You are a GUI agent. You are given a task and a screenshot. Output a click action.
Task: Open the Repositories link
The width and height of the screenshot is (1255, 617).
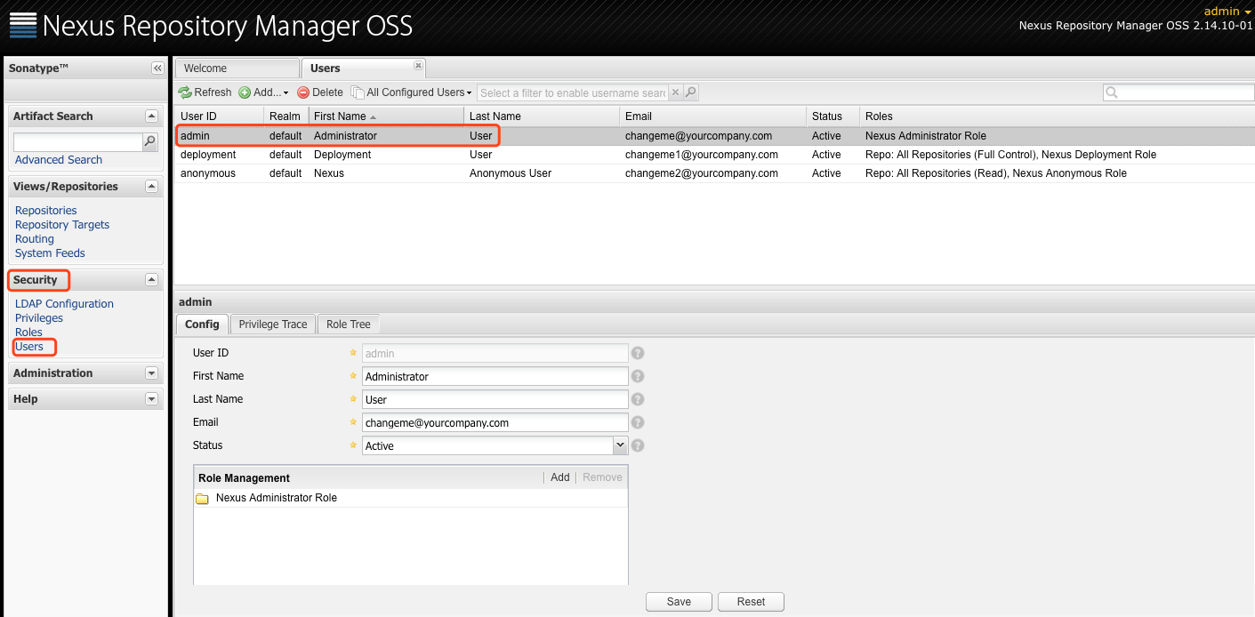coord(46,211)
